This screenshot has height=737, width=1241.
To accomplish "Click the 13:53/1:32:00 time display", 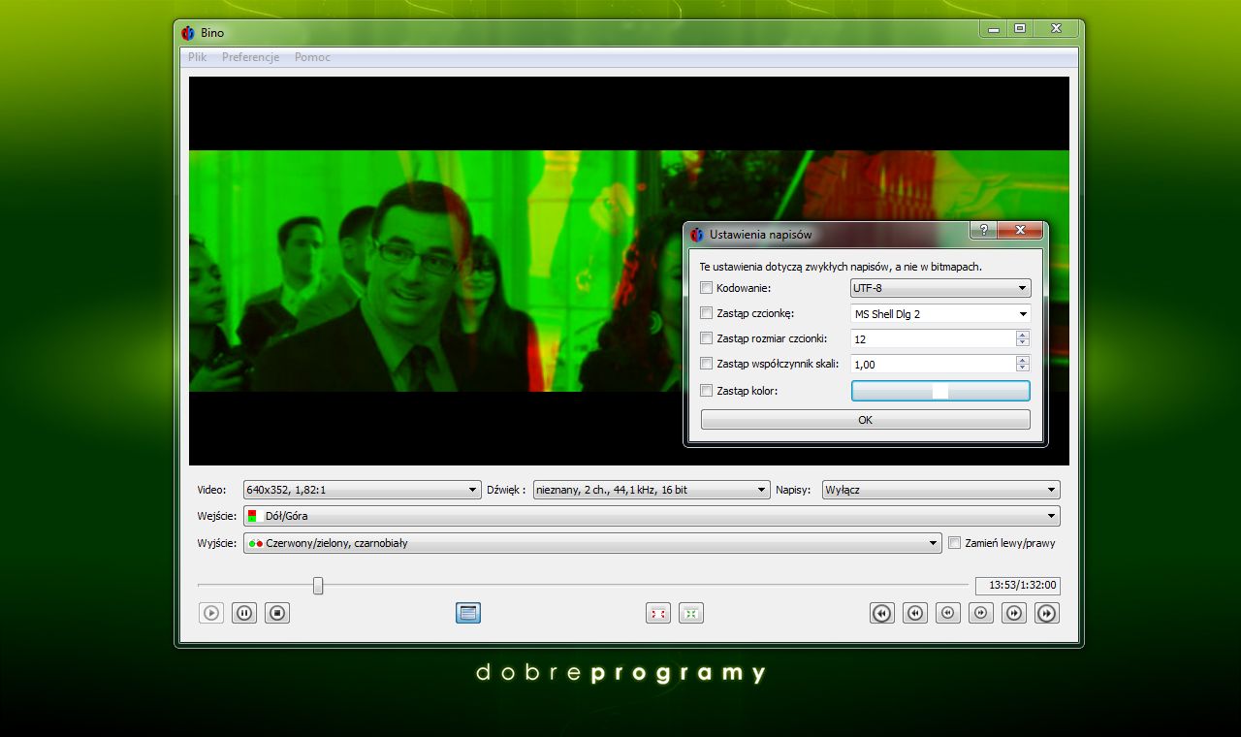I will [x=1017, y=586].
